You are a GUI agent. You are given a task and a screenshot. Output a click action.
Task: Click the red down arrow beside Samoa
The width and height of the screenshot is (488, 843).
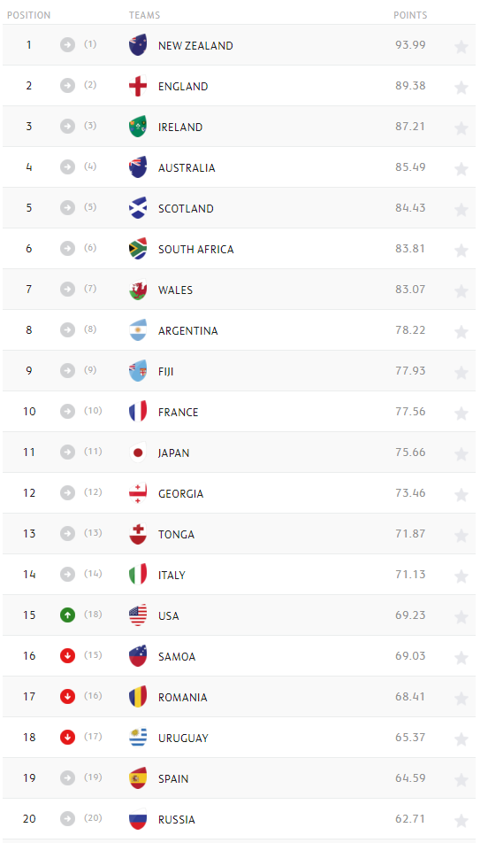[x=68, y=656]
